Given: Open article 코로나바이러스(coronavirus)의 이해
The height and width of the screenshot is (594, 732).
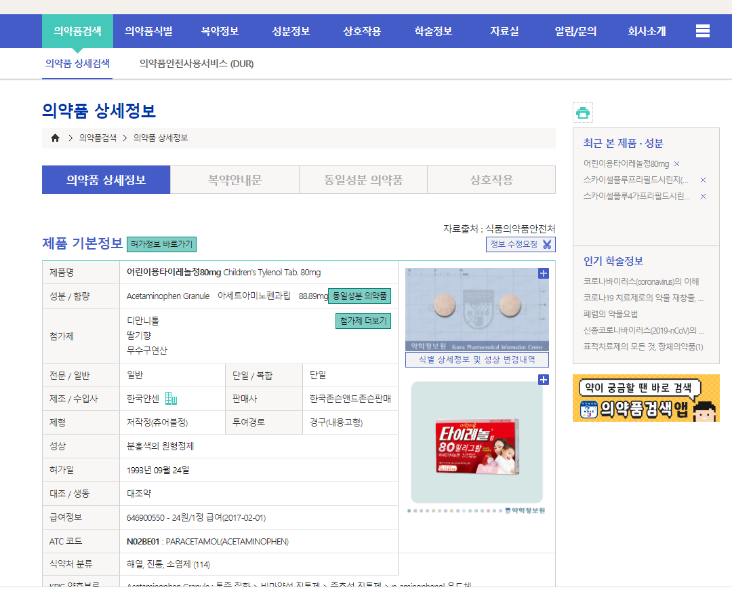Looking at the screenshot, I should click(641, 281).
